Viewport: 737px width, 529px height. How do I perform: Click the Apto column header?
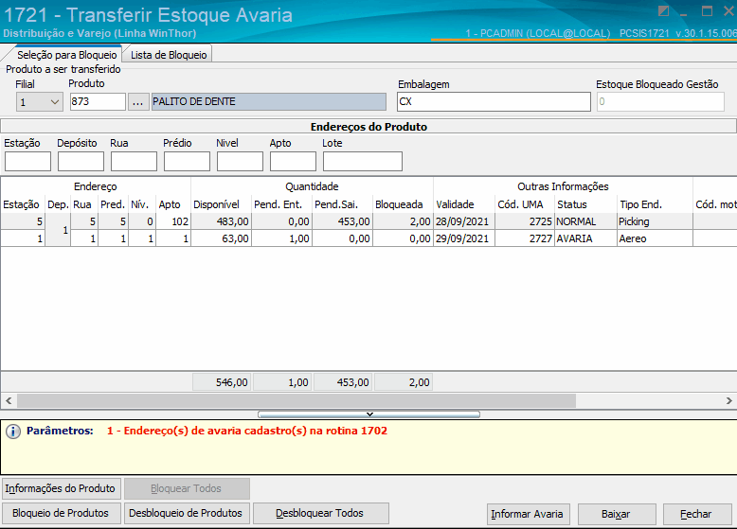[x=173, y=204]
